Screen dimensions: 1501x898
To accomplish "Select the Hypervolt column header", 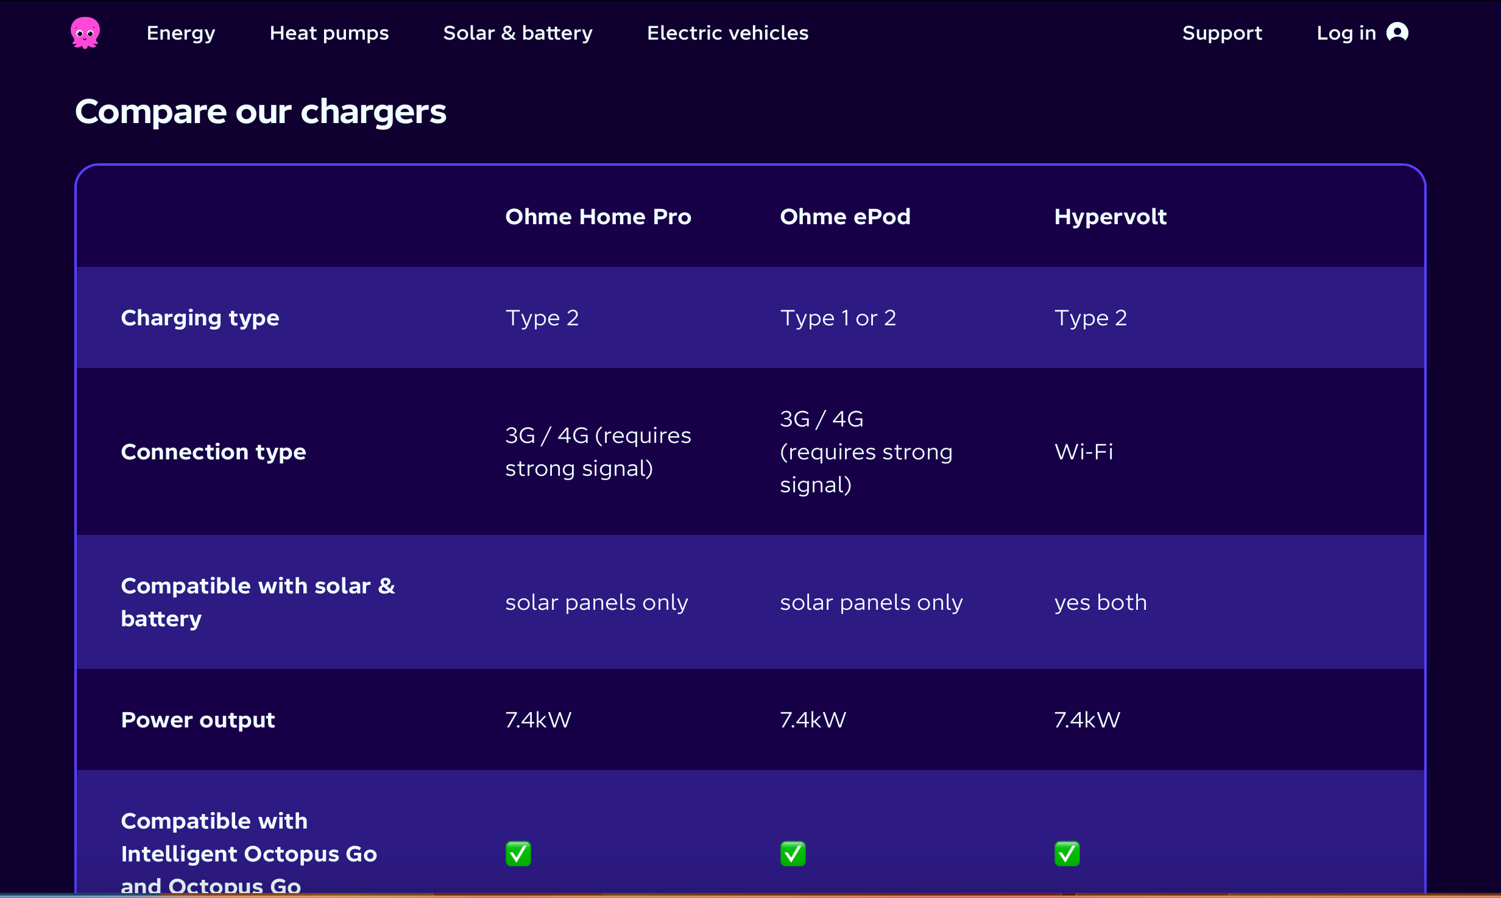I will click(1110, 217).
